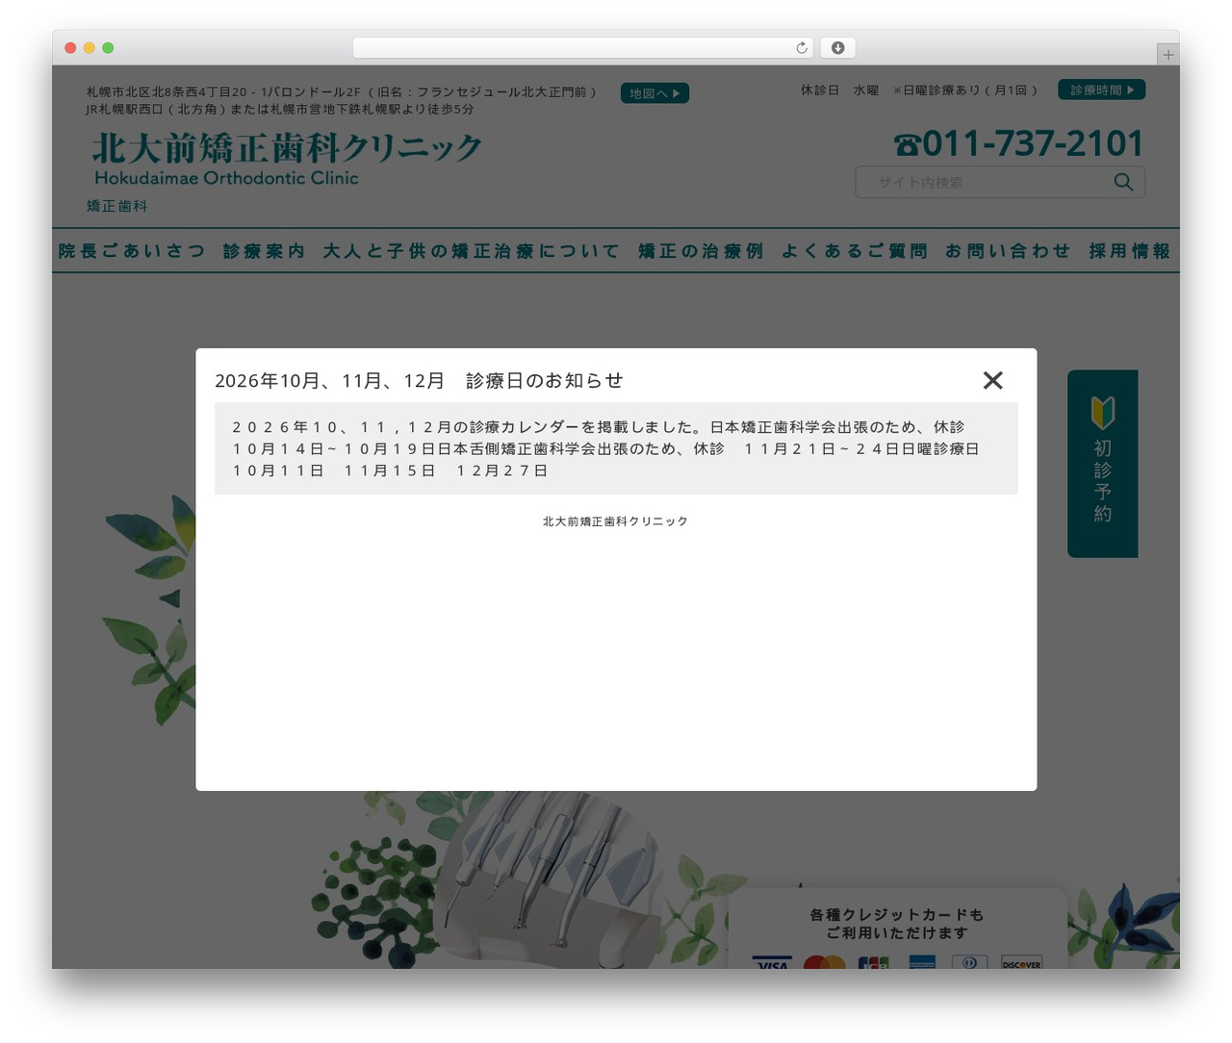Open 矯正の治療例 menu item

click(701, 251)
